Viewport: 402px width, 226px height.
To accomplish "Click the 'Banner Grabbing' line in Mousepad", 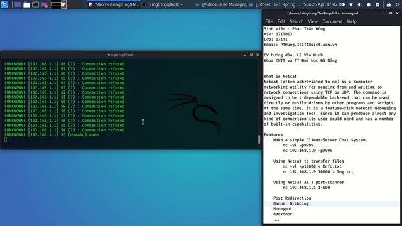I will click(291, 203).
